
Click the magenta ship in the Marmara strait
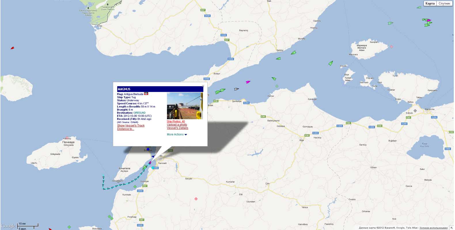tap(248, 82)
